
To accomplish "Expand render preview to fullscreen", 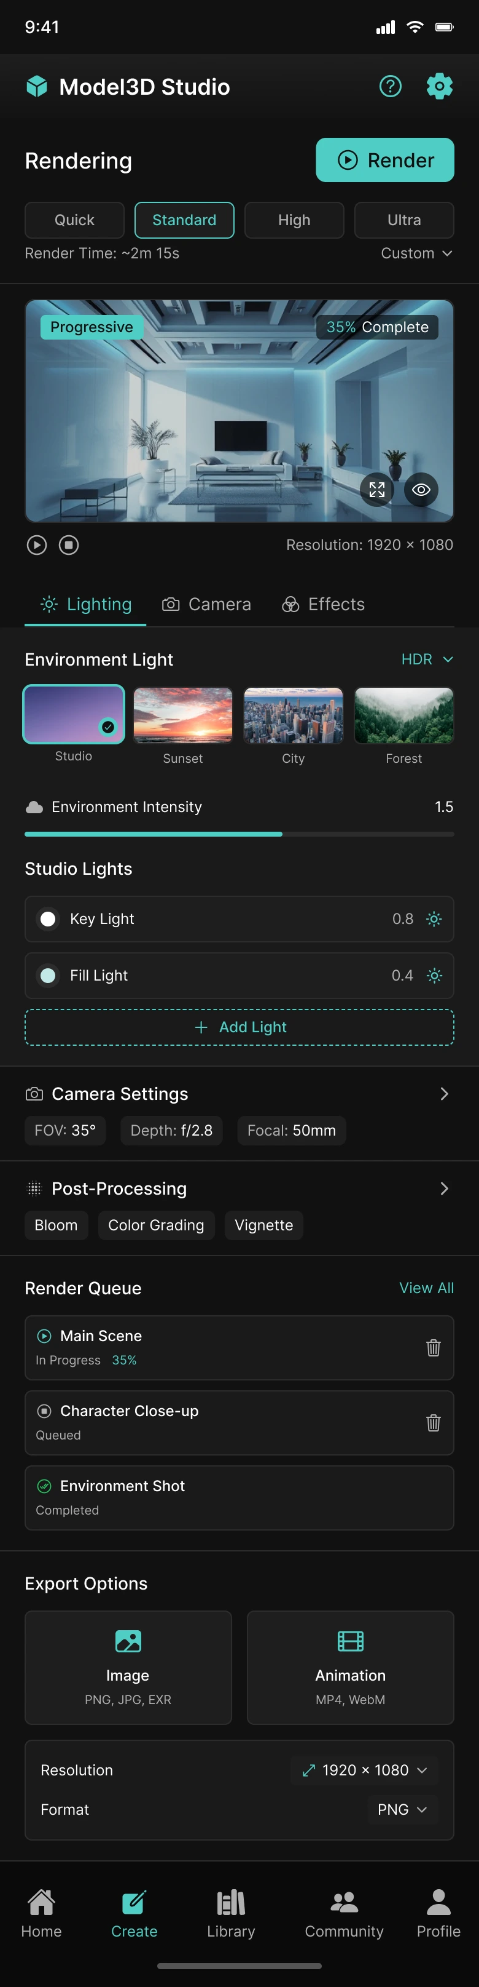I will point(376,489).
